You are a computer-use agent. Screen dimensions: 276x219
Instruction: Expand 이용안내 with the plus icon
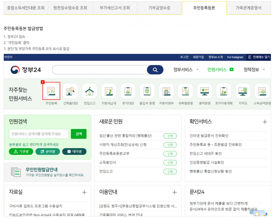(174, 192)
